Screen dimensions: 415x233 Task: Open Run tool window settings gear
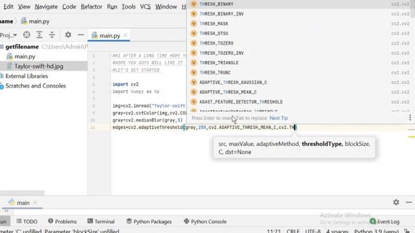coord(396,202)
